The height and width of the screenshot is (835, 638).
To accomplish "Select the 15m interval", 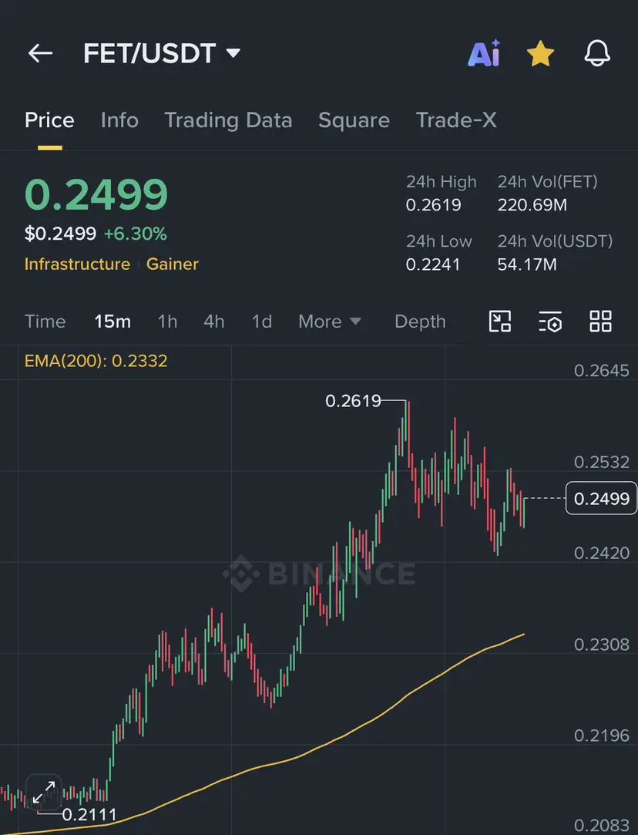I will 112,322.
